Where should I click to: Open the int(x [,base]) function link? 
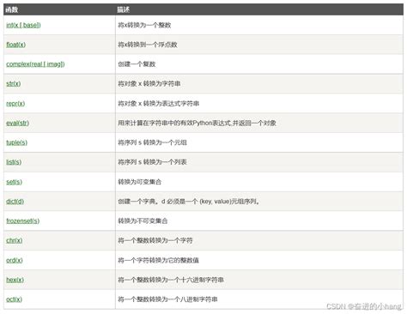pyautogui.click(x=23, y=25)
